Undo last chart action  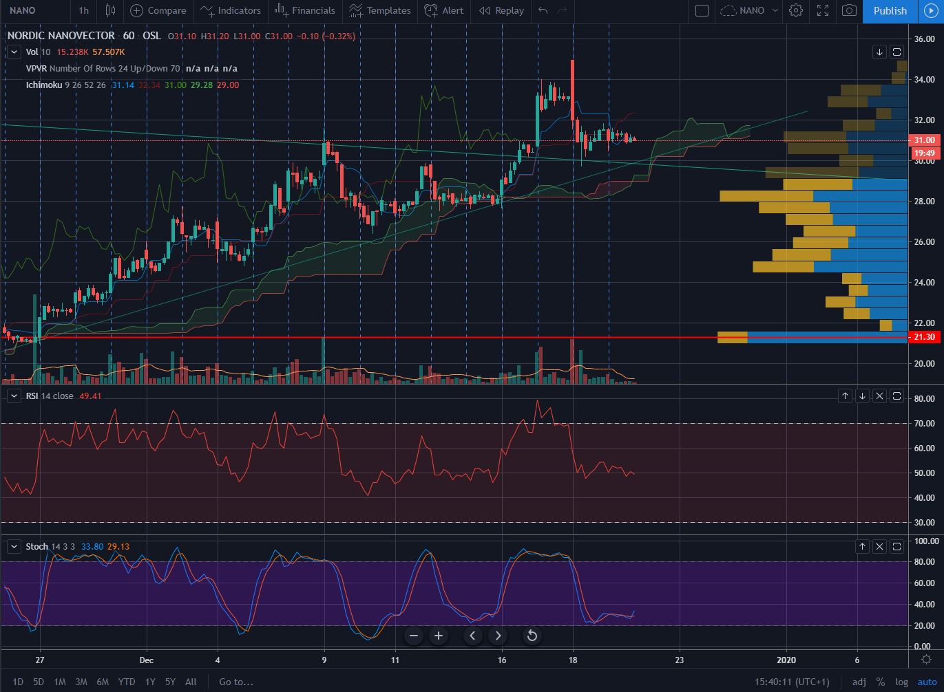pos(543,10)
